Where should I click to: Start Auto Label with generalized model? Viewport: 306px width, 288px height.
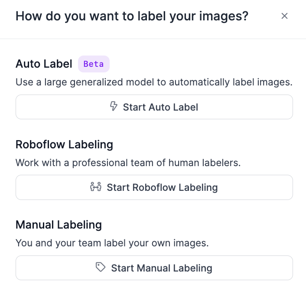pos(154,107)
